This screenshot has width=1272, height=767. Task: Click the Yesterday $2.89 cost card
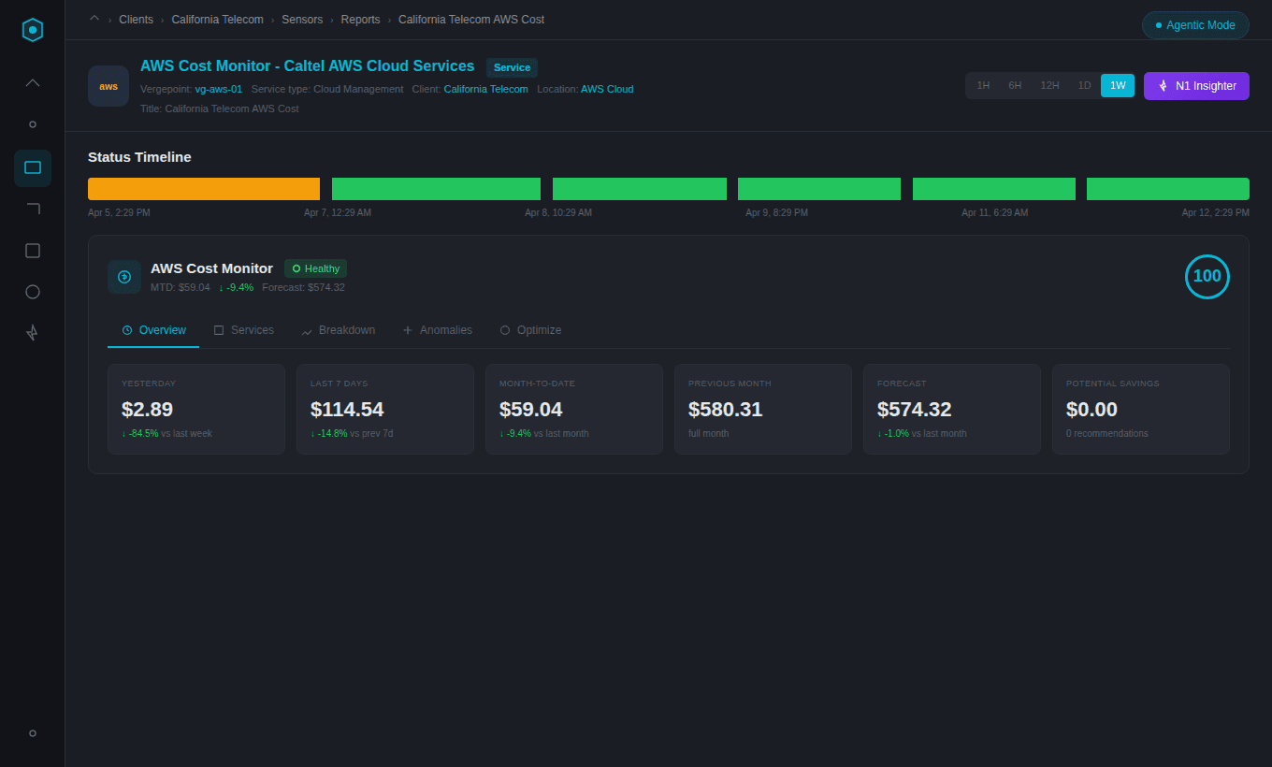coord(196,410)
